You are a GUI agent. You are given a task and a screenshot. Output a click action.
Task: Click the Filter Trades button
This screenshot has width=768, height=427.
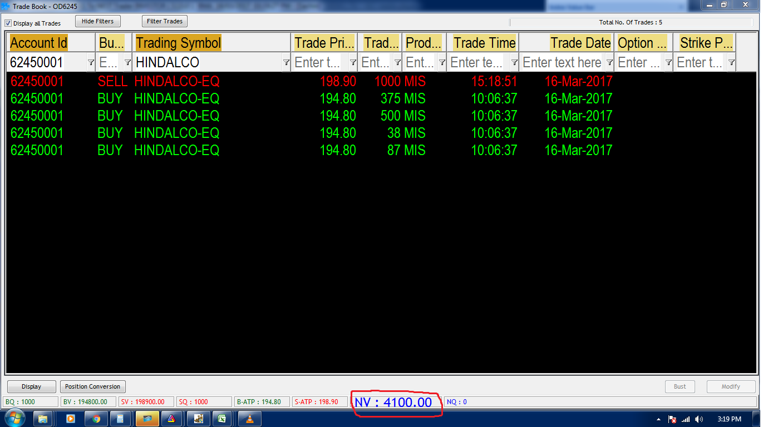point(165,21)
